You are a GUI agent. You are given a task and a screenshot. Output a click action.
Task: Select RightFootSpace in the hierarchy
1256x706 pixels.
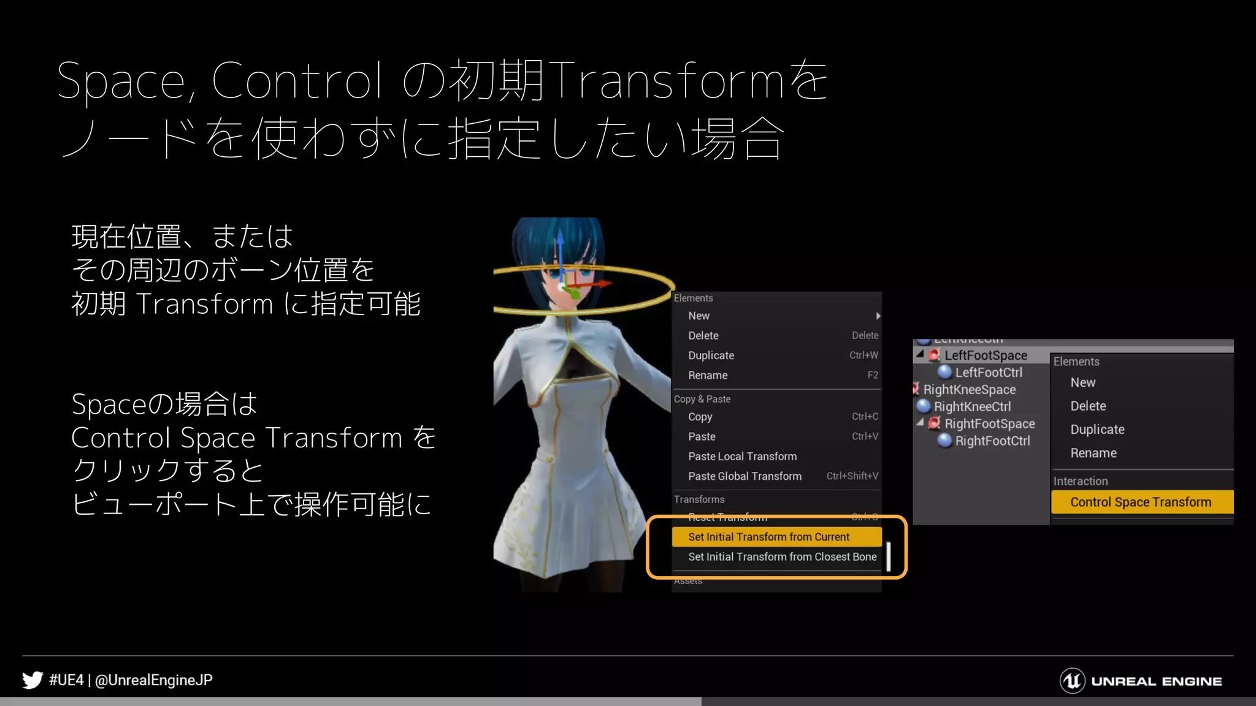989,423
